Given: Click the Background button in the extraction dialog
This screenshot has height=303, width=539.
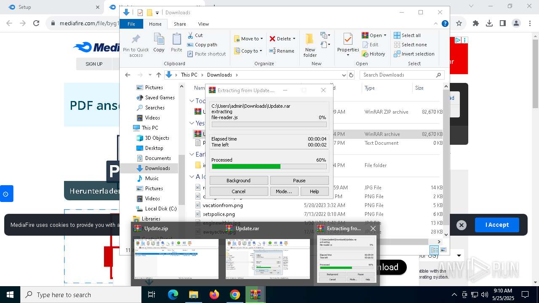Looking at the screenshot, I should [x=238, y=181].
